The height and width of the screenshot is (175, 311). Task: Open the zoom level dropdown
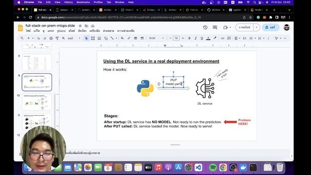[74, 38]
